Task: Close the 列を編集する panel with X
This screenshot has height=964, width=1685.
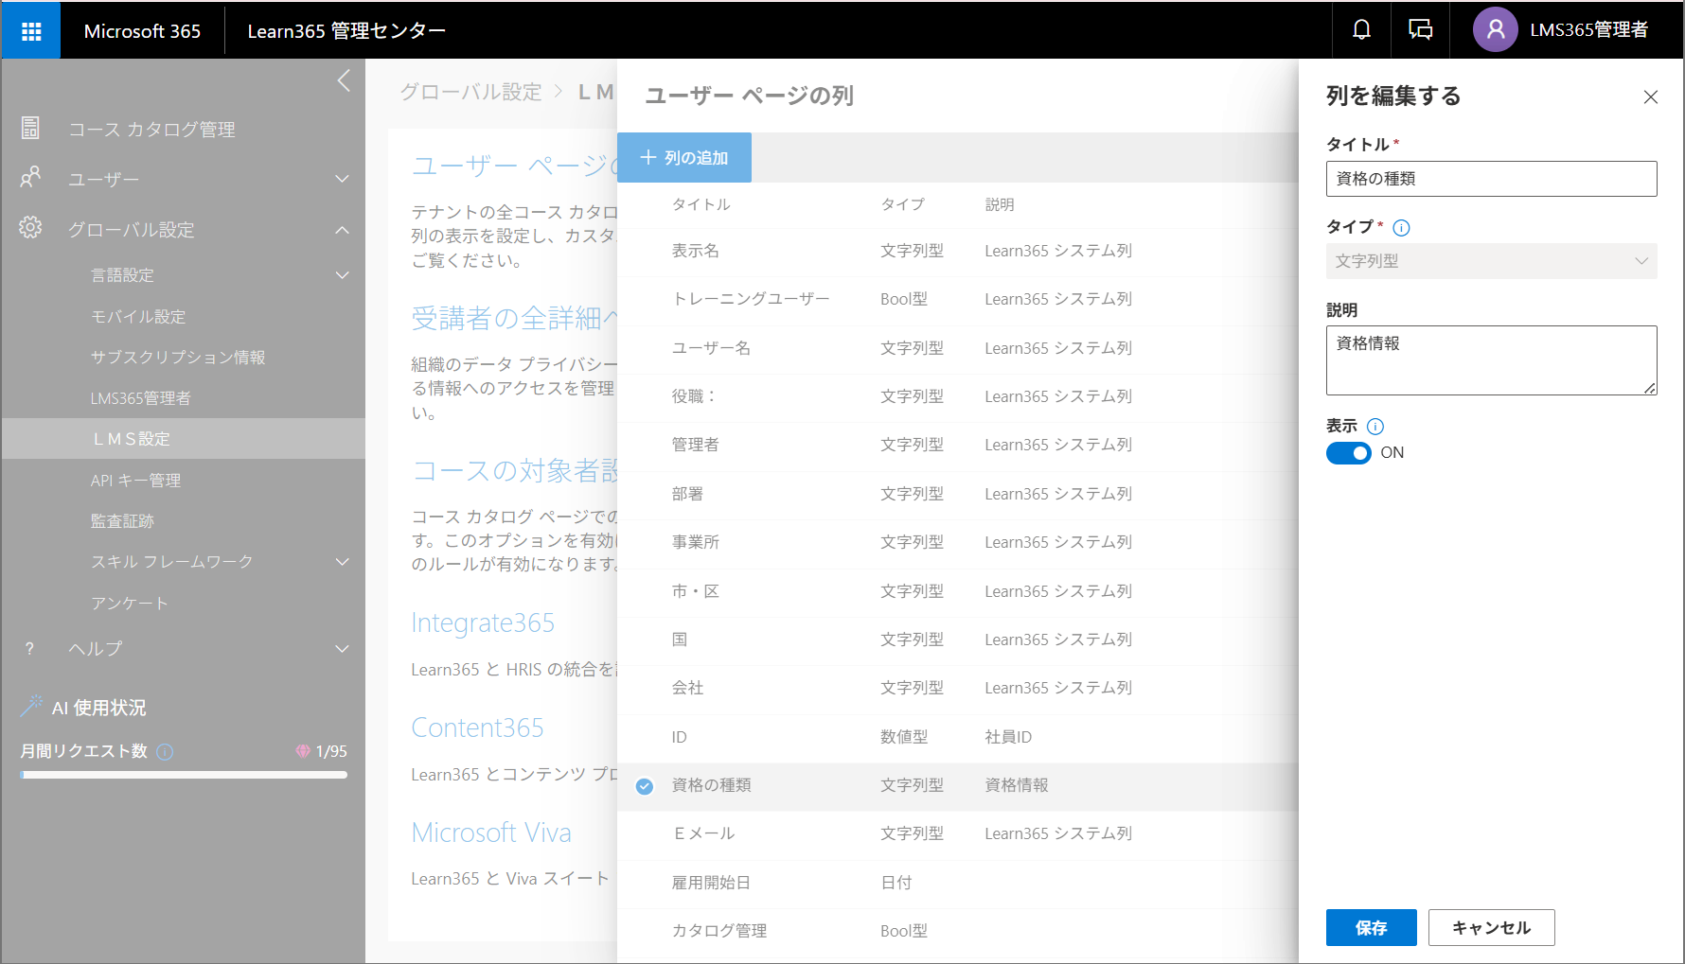Action: 1651,96
